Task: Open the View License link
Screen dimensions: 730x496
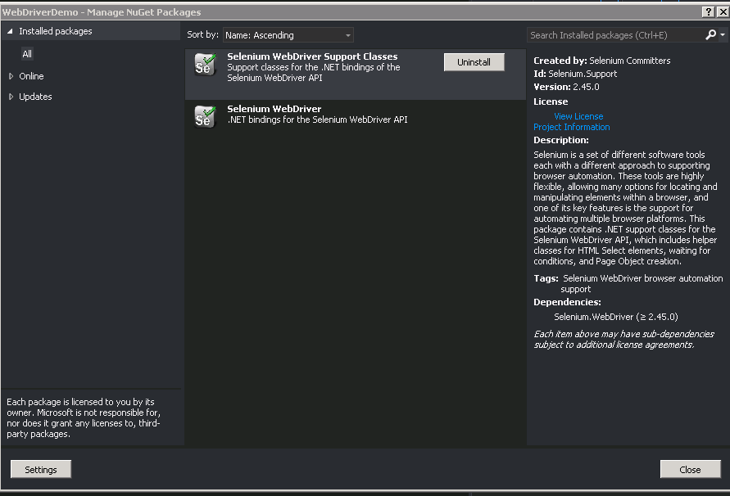Action: [x=578, y=116]
